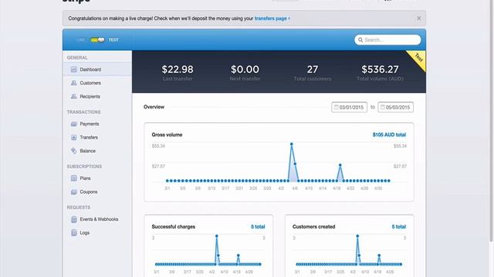The width and height of the screenshot is (494, 277).
Task: Click the Coupons icon in sidebar
Action: coord(74,192)
